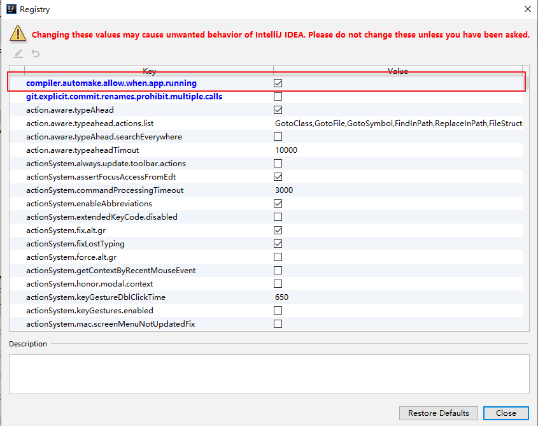Toggle actionSystem.fixLostTyping checkbox
This screenshot has width=538, height=426.
click(x=278, y=244)
